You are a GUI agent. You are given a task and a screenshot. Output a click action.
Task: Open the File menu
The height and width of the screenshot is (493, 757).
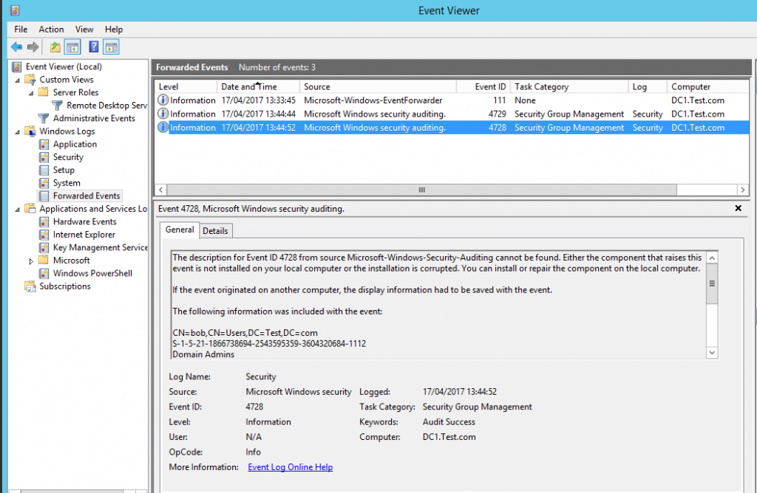(x=21, y=30)
